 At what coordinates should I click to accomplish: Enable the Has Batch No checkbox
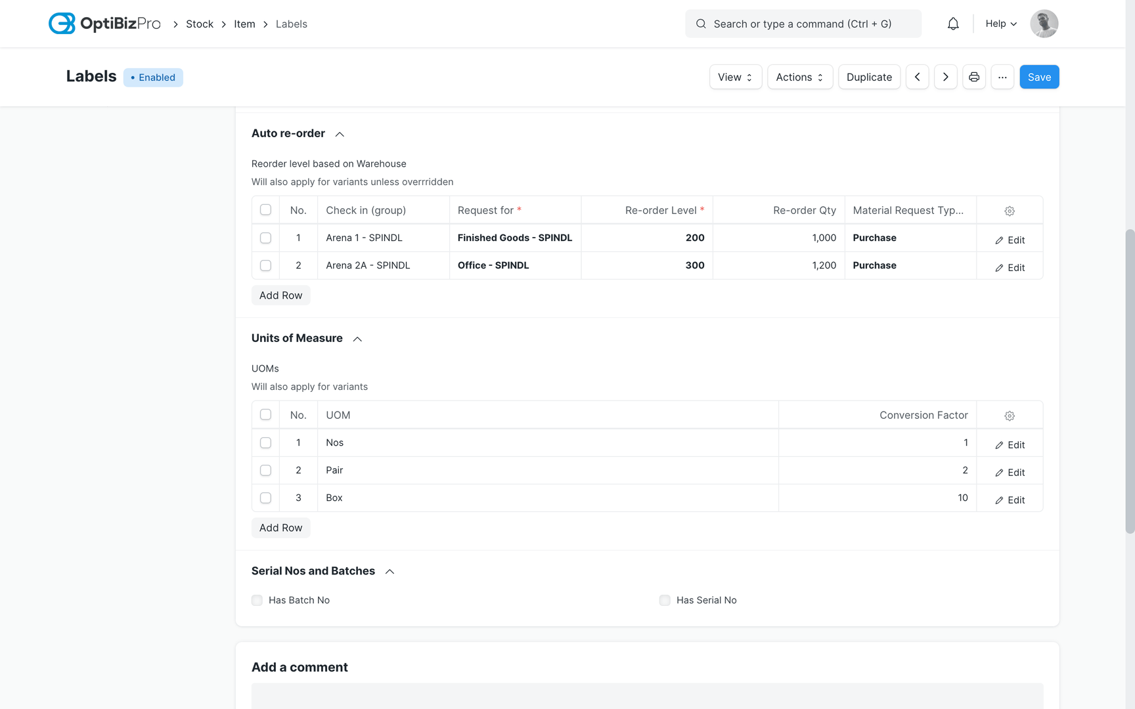coord(257,600)
